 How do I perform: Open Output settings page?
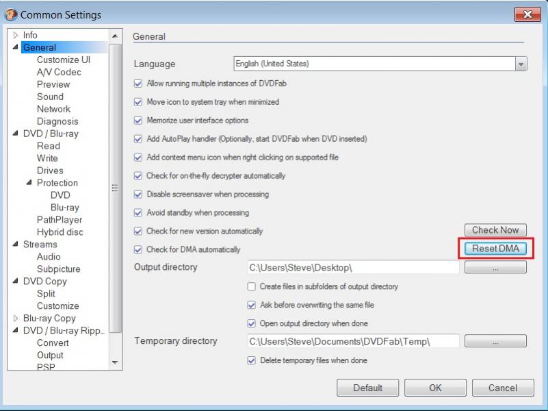click(51, 355)
